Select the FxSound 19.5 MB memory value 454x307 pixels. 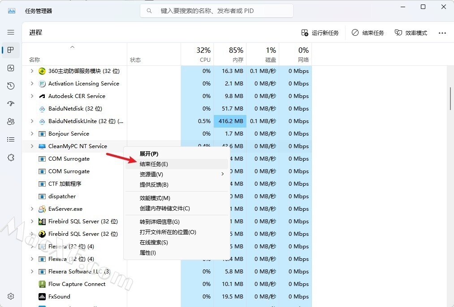click(233, 297)
